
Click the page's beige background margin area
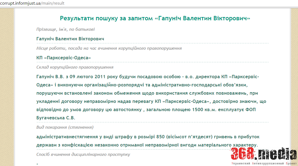click(7, 82)
